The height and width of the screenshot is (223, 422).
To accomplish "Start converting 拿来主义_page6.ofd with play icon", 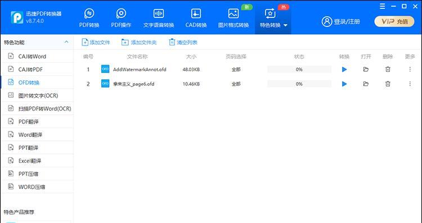I will 344,84.
